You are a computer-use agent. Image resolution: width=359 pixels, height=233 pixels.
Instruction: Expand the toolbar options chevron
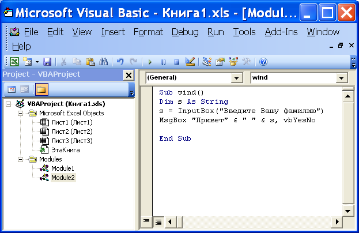(x=353, y=62)
